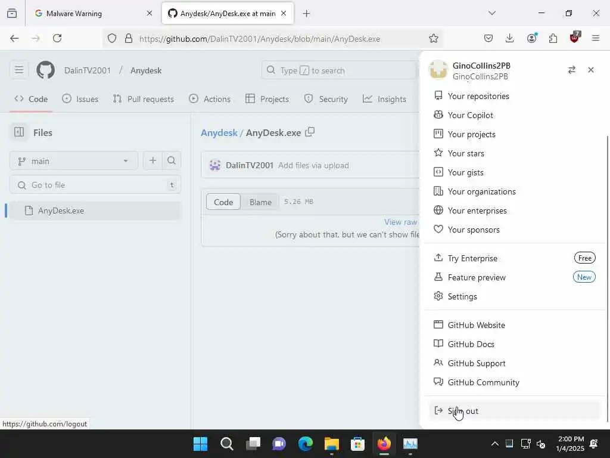The width and height of the screenshot is (610, 458).
Task: Switch to the Blame view
Action: point(260,202)
